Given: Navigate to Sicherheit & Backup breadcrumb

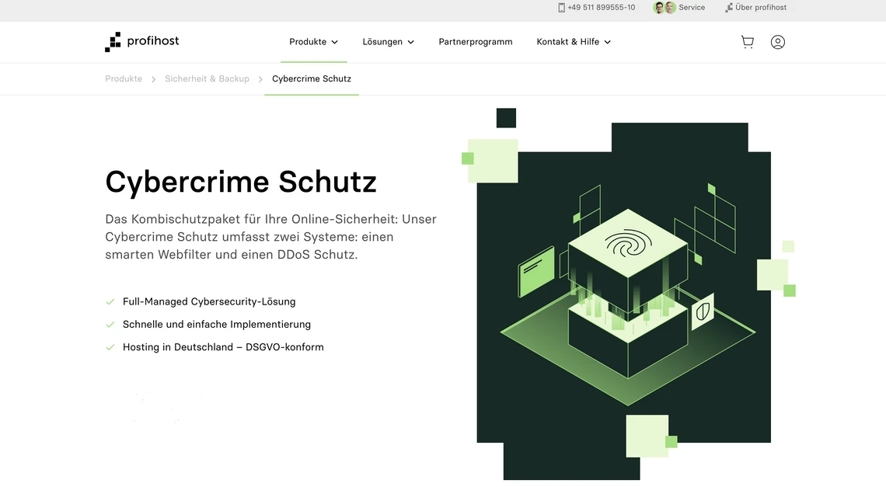Looking at the screenshot, I should click(x=207, y=78).
